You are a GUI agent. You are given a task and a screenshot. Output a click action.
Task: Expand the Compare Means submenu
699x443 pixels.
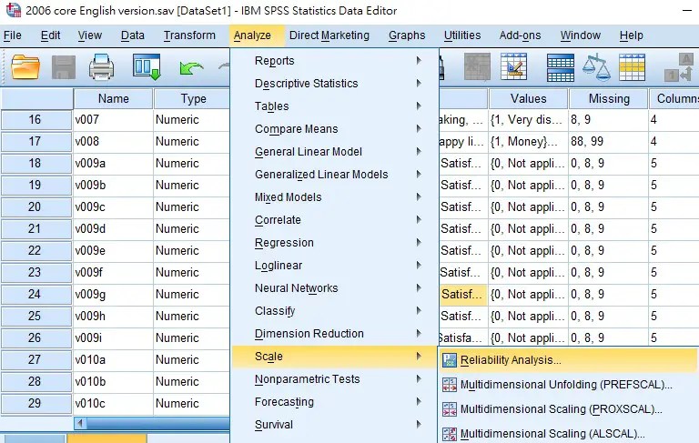334,129
